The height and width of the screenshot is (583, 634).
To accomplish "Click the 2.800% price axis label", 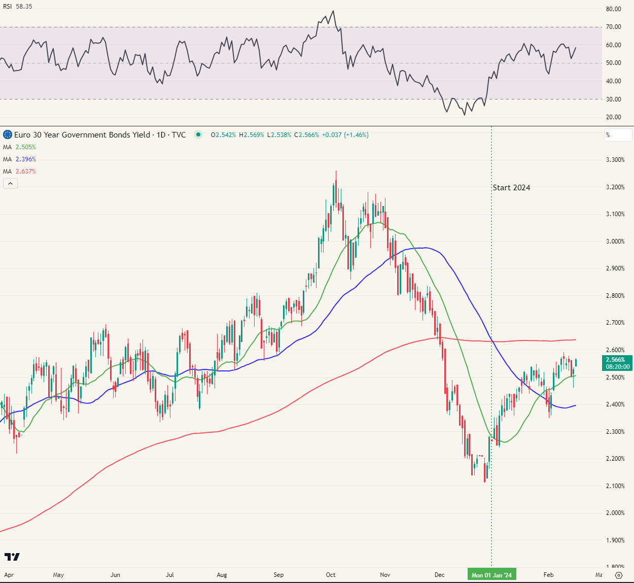I will point(615,296).
